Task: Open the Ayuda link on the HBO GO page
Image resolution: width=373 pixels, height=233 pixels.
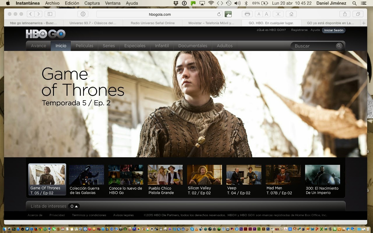Action: tap(315, 30)
